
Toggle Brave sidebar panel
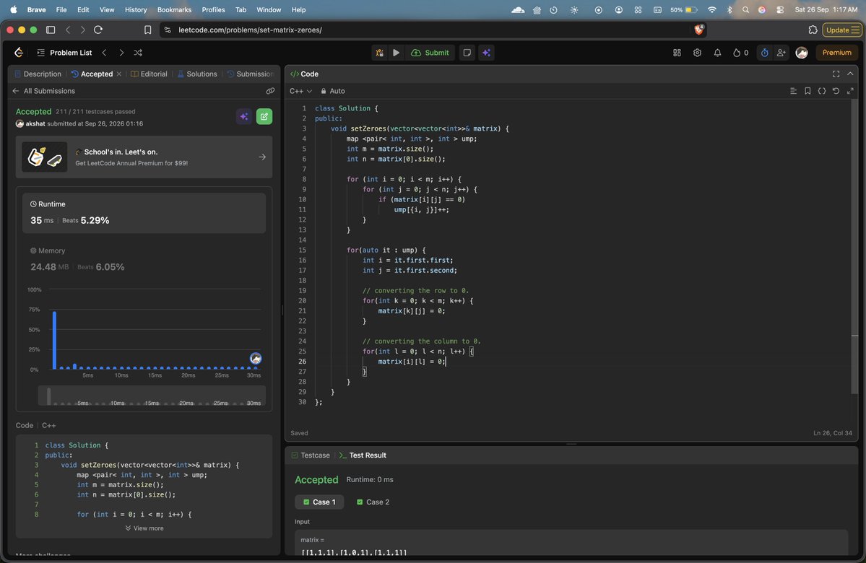coord(51,30)
